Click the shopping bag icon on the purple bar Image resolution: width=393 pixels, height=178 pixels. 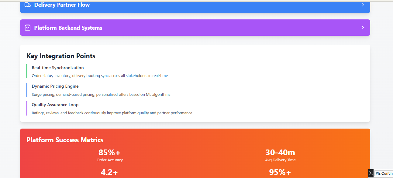tap(28, 28)
